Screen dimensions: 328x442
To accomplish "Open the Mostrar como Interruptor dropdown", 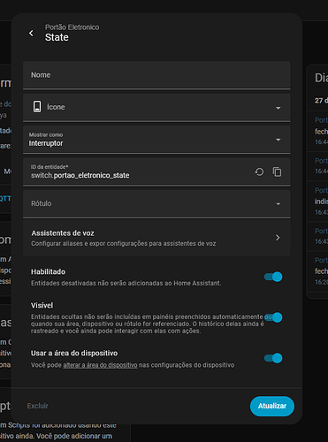I will (156, 140).
